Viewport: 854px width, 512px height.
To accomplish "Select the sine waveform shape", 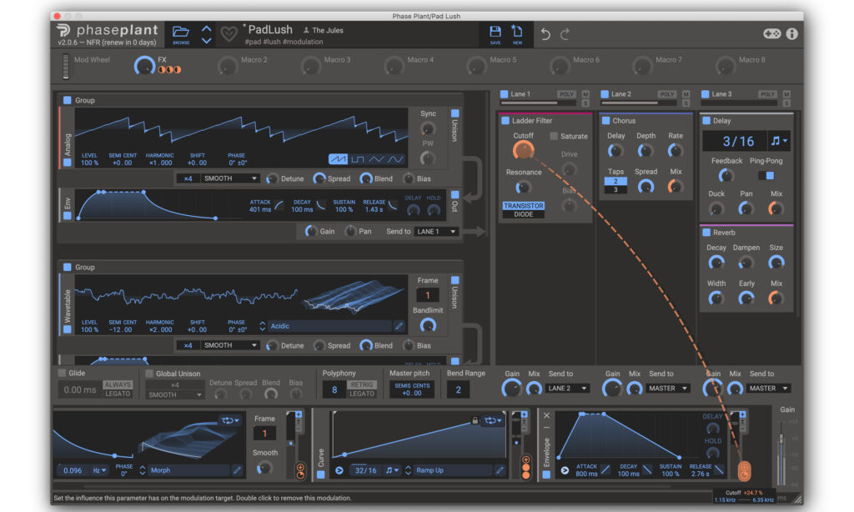I will [x=395, y=159].
